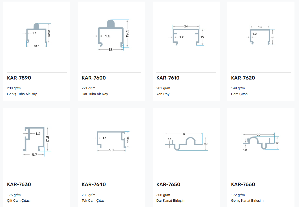Open the KAR-7640 profile drawing
The width and height of the screenshot is (299, 207).
pyautogui.click(x=111, y=142)
